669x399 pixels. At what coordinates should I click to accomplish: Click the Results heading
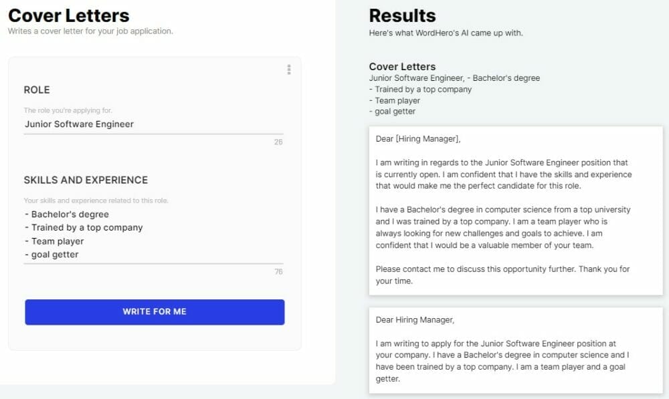401,15
